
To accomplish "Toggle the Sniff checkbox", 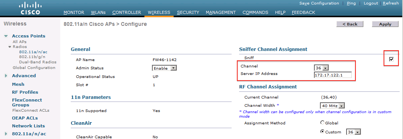I will [391, 60].
